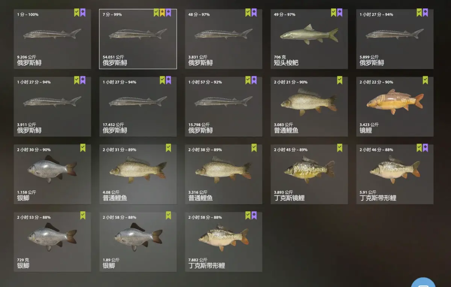451x287 pixels.
Task: Click the blue round button at bottom right
Action: point(423,283)
